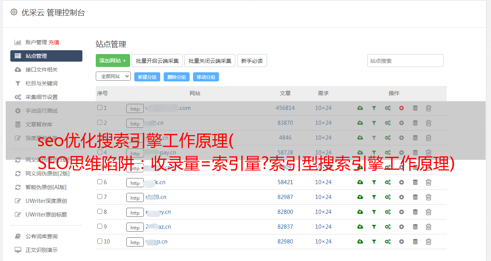Click the trash icon in row 9

(x=428, y=227)
